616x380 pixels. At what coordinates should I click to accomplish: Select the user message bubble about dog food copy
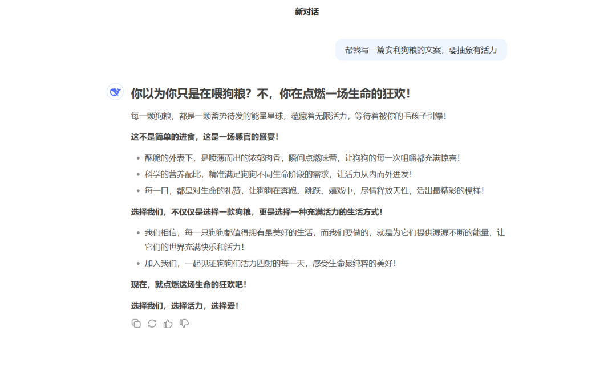(x=420, y=50)
